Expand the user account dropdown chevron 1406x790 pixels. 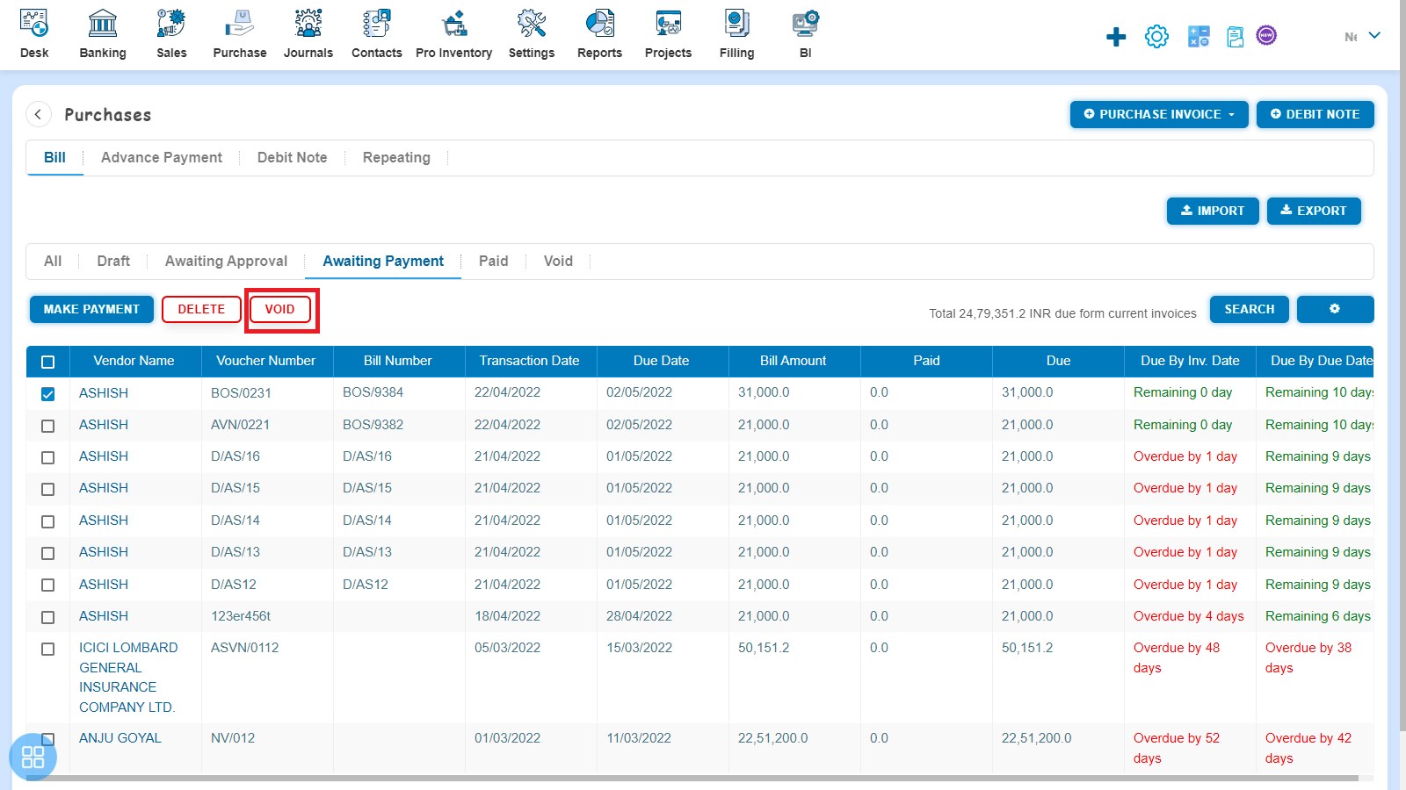(x=1374, y=35)
